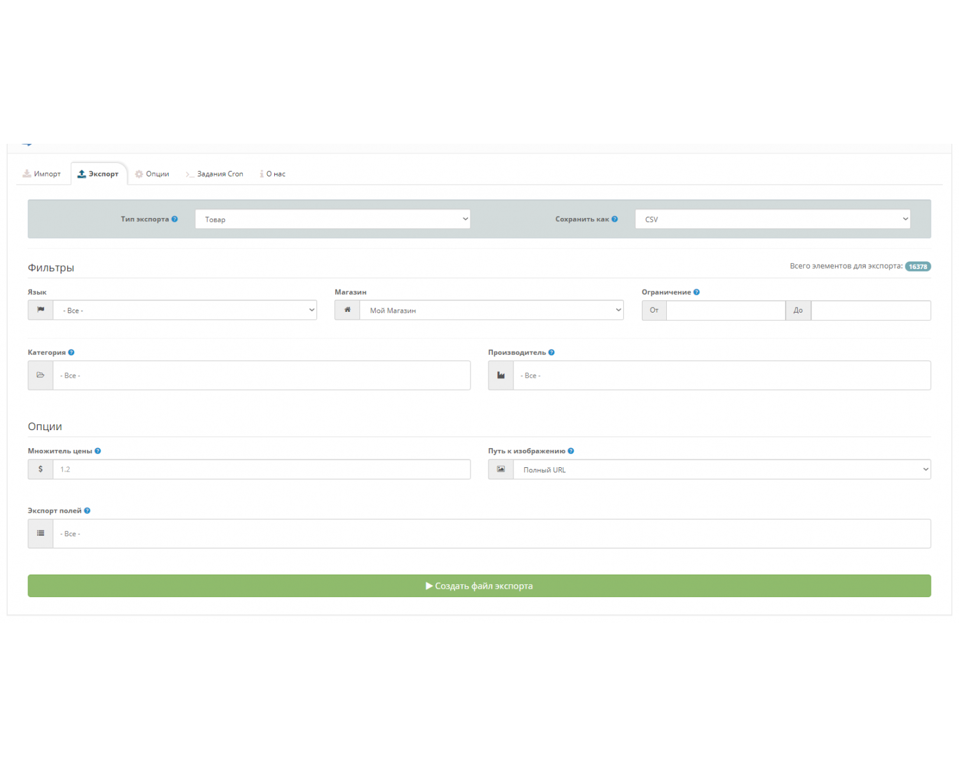Click the dollar icon beside Множитель цены
This screenshot has width=959, height=767.
pos(40,469)
